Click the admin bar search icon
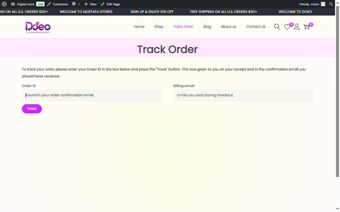This screenshot has width=340, height=212. [x=331, y=4]
